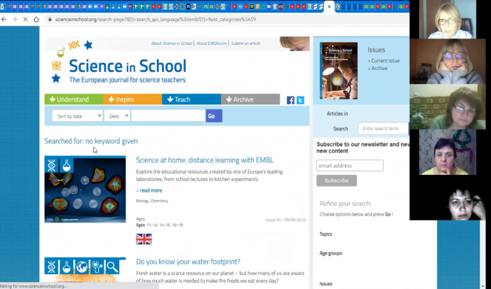The width and height of the screenshot is (491, 289).
Task: Click the browser stop loading button
Action: (26, 19)
